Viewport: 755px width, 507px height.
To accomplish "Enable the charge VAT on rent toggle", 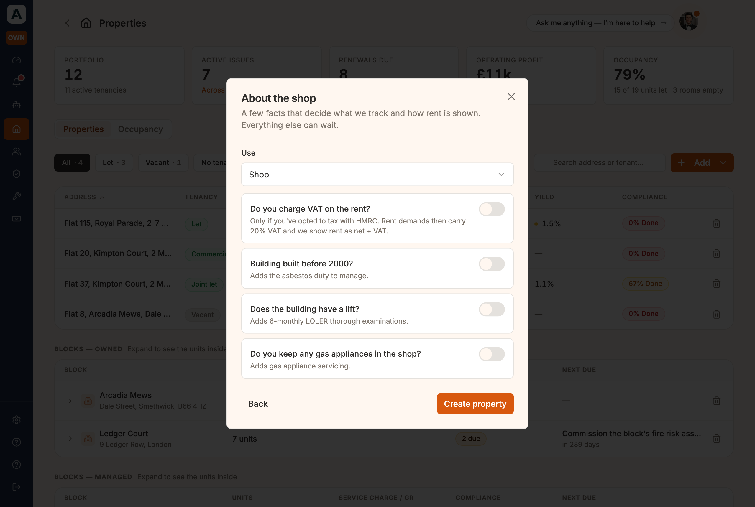I will (492, 209).
